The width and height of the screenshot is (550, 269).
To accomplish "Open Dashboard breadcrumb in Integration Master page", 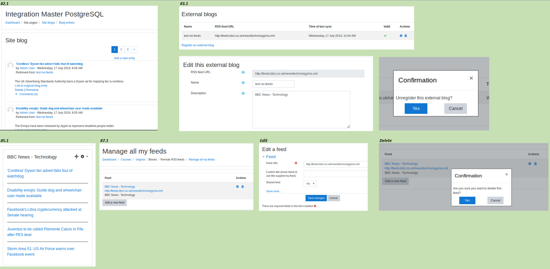I will click(x=12, y=23).
